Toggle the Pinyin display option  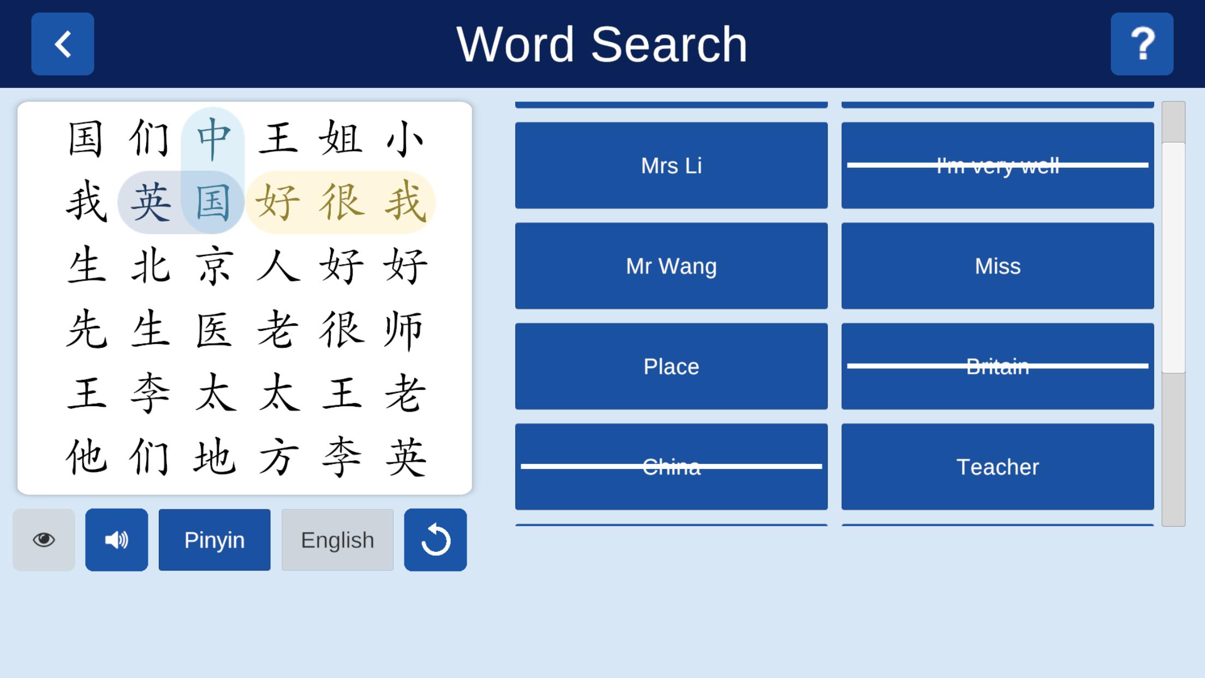tap(214, 540)
